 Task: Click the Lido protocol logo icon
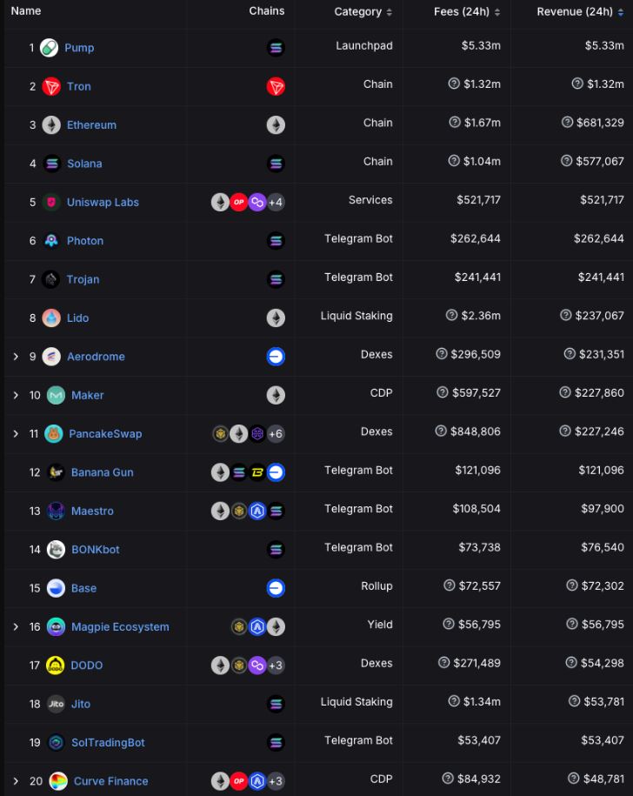point(51,318)
